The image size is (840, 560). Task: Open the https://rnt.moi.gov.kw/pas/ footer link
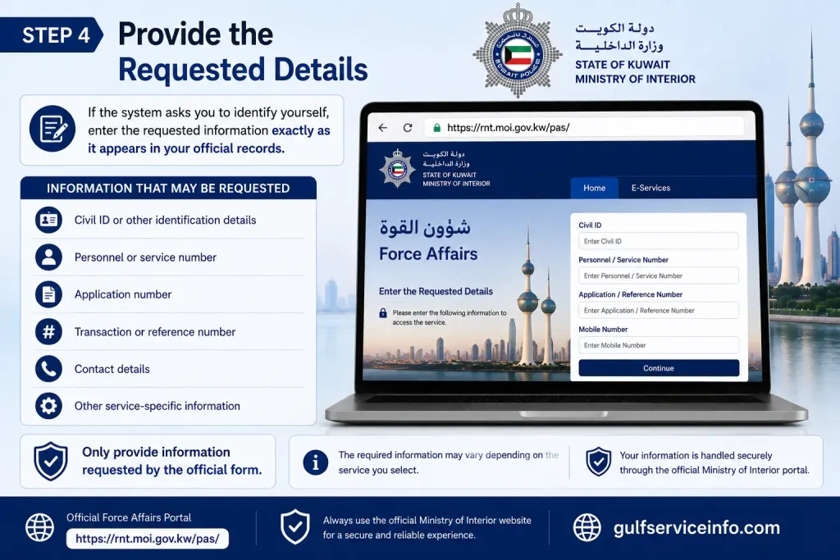(148, 539)
